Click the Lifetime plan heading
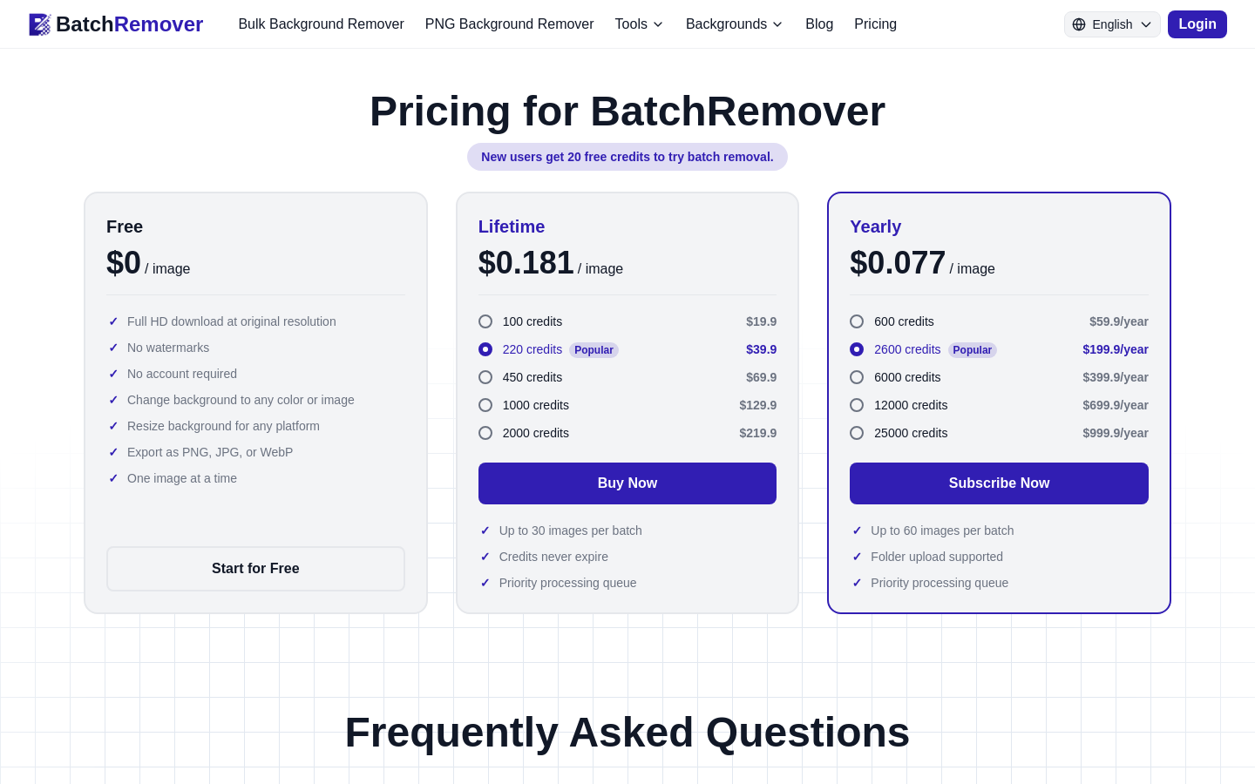Viewport: 1255px width, 784px height. (x=512, y=226)
